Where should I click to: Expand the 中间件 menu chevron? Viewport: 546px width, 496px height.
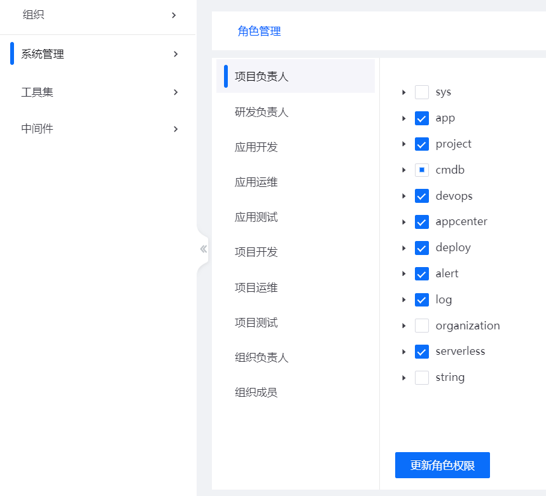pos(176,129)
